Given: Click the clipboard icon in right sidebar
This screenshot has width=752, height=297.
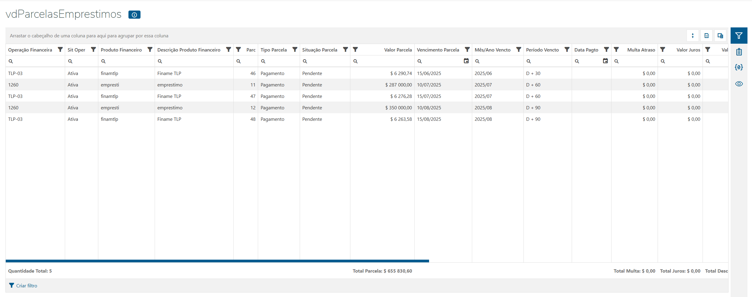Looking at the screenshot, I should [739, 52].
